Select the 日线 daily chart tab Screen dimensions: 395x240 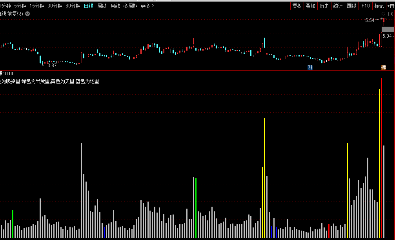pyautogui.click(x=89, y=6)
